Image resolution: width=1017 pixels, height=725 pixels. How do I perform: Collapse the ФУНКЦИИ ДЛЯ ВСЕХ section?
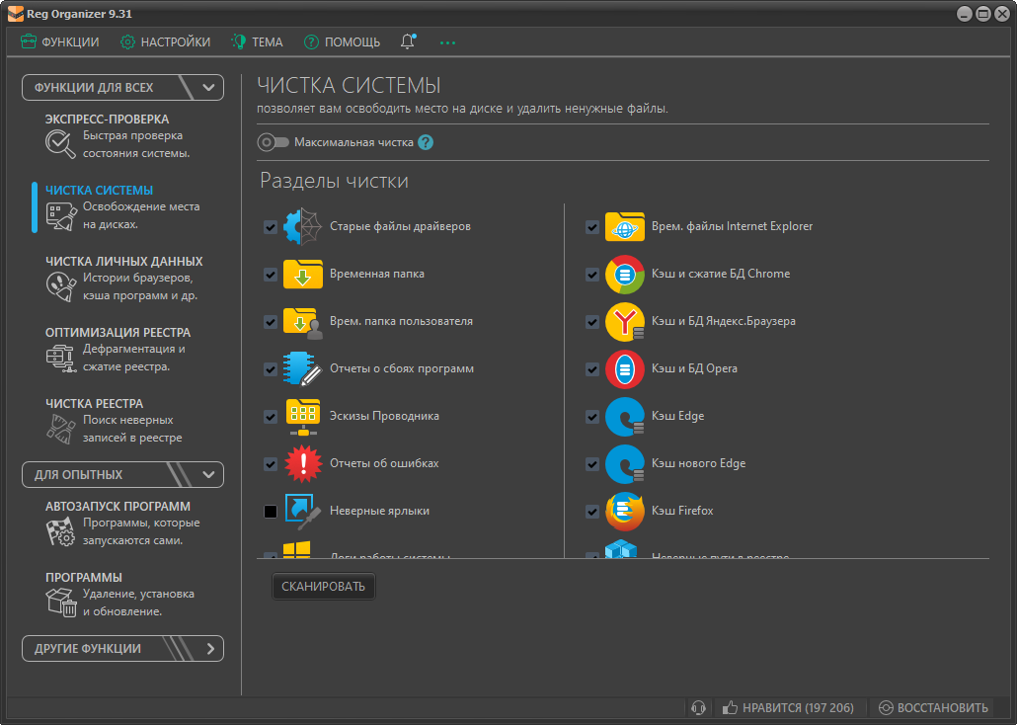(x=208, y=87)
